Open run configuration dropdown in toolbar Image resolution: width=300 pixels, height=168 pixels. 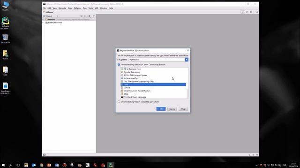[x=242, y=12]
